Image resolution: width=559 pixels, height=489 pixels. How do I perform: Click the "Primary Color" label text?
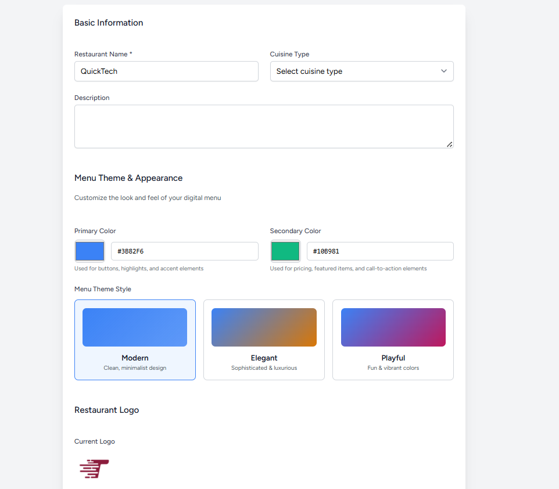tap(95, 231)
